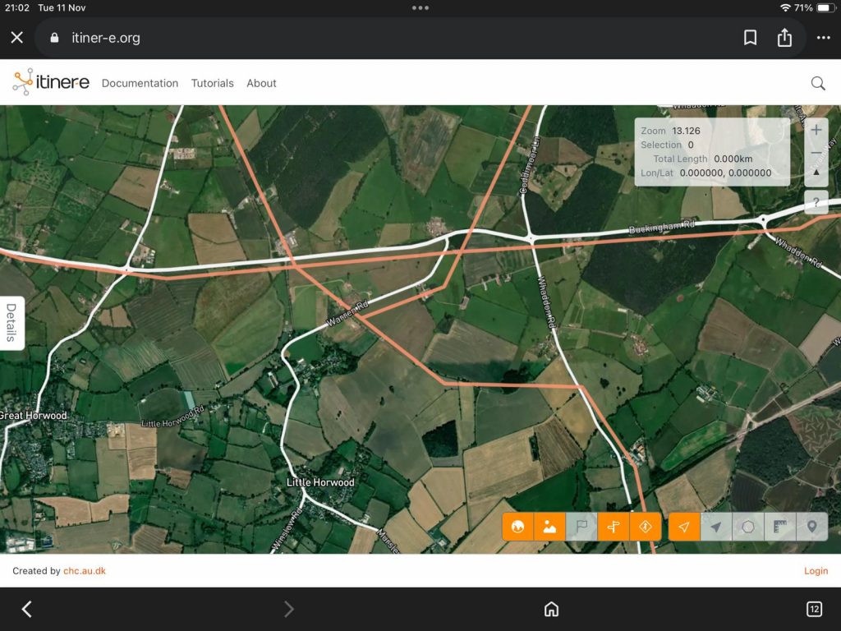Select the polygon selection tool

[x=748, y=527]
